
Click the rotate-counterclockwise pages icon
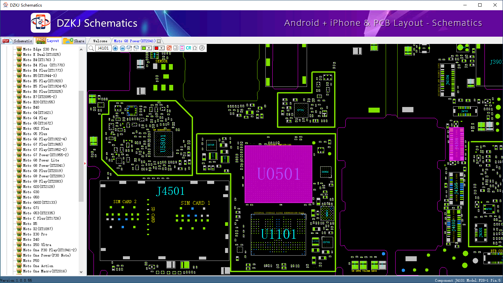(136, 48)
